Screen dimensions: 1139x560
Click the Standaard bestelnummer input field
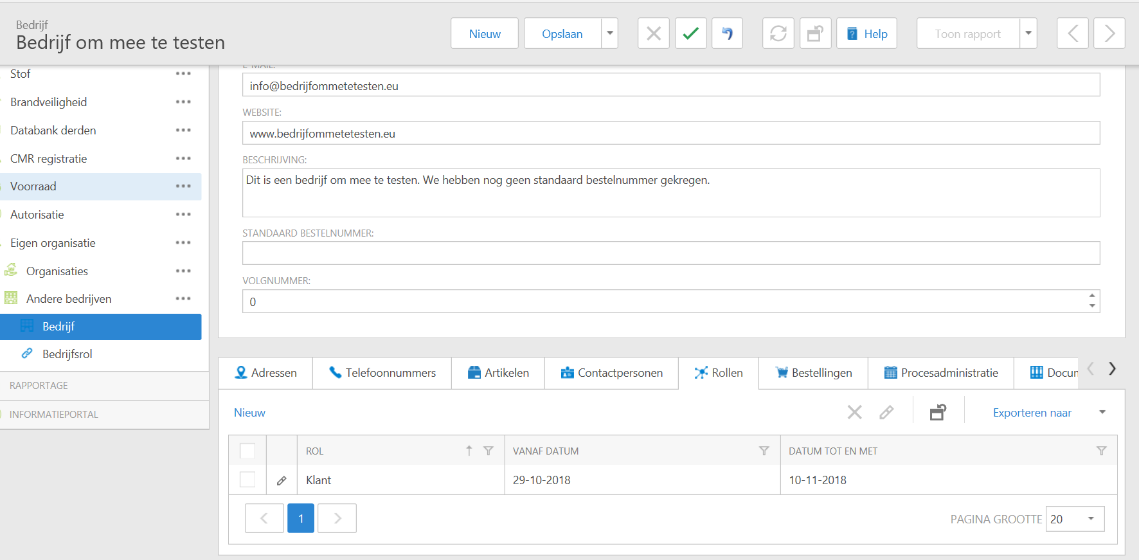pos(670,253)
